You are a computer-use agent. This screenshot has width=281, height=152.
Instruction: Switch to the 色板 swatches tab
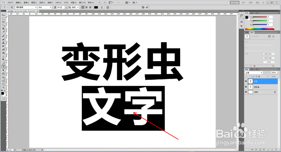coord(252,13)
